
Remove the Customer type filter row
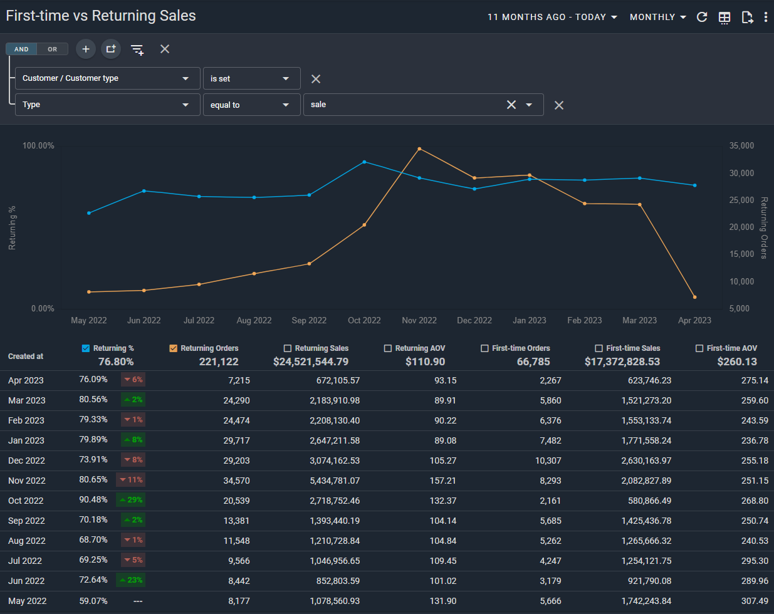[x=316, y=79]
